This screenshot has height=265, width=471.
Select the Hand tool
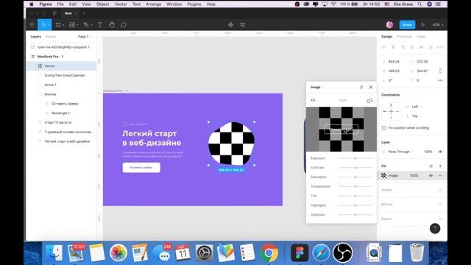coord(112,25)
